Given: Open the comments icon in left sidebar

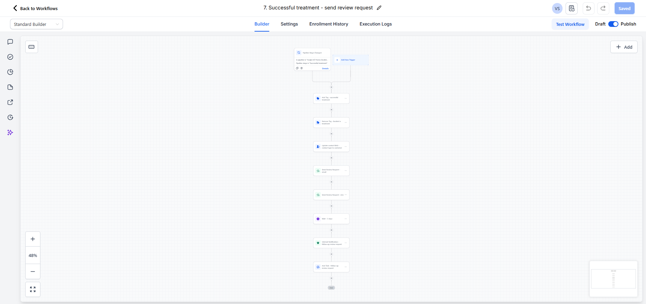Looking at the screenshot, I should (10, 42).
